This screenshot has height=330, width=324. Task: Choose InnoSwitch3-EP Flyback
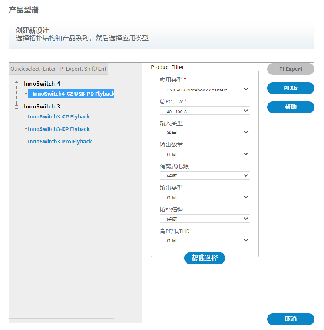pos(59,129)
